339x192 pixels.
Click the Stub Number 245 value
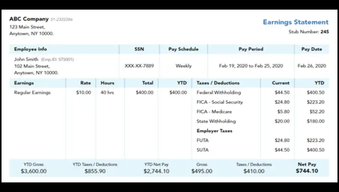[324, 32]
